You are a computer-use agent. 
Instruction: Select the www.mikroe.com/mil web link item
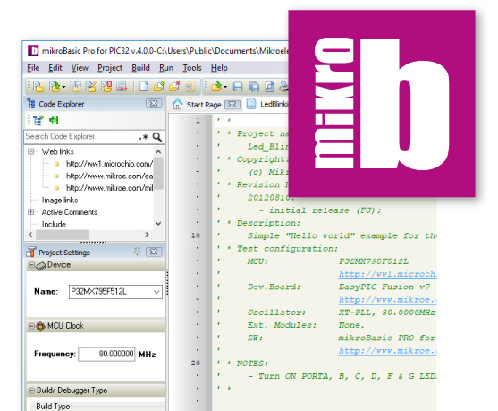(109, 188)
